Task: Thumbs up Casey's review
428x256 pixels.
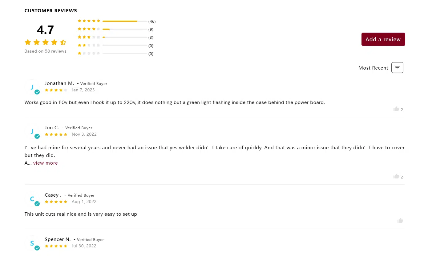Action: (x=400, y=220)
